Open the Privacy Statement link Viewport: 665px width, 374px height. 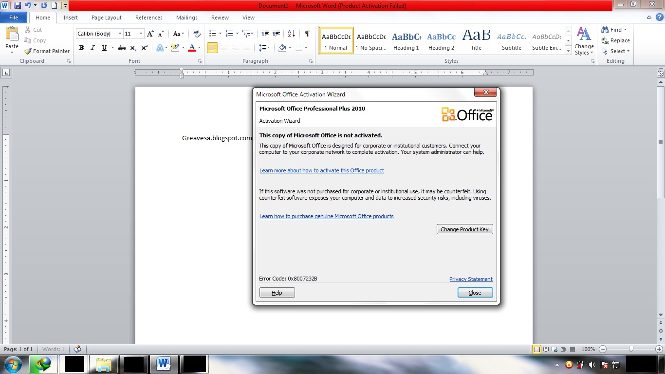[470, 279]
